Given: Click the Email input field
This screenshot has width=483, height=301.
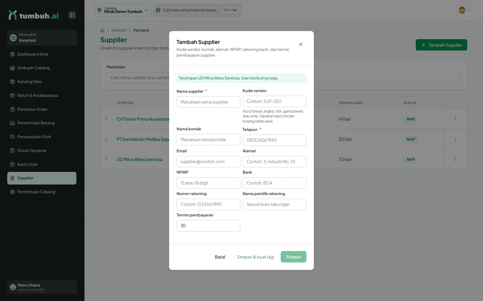Looking at the screenshot, I should [x=208, y=162].
